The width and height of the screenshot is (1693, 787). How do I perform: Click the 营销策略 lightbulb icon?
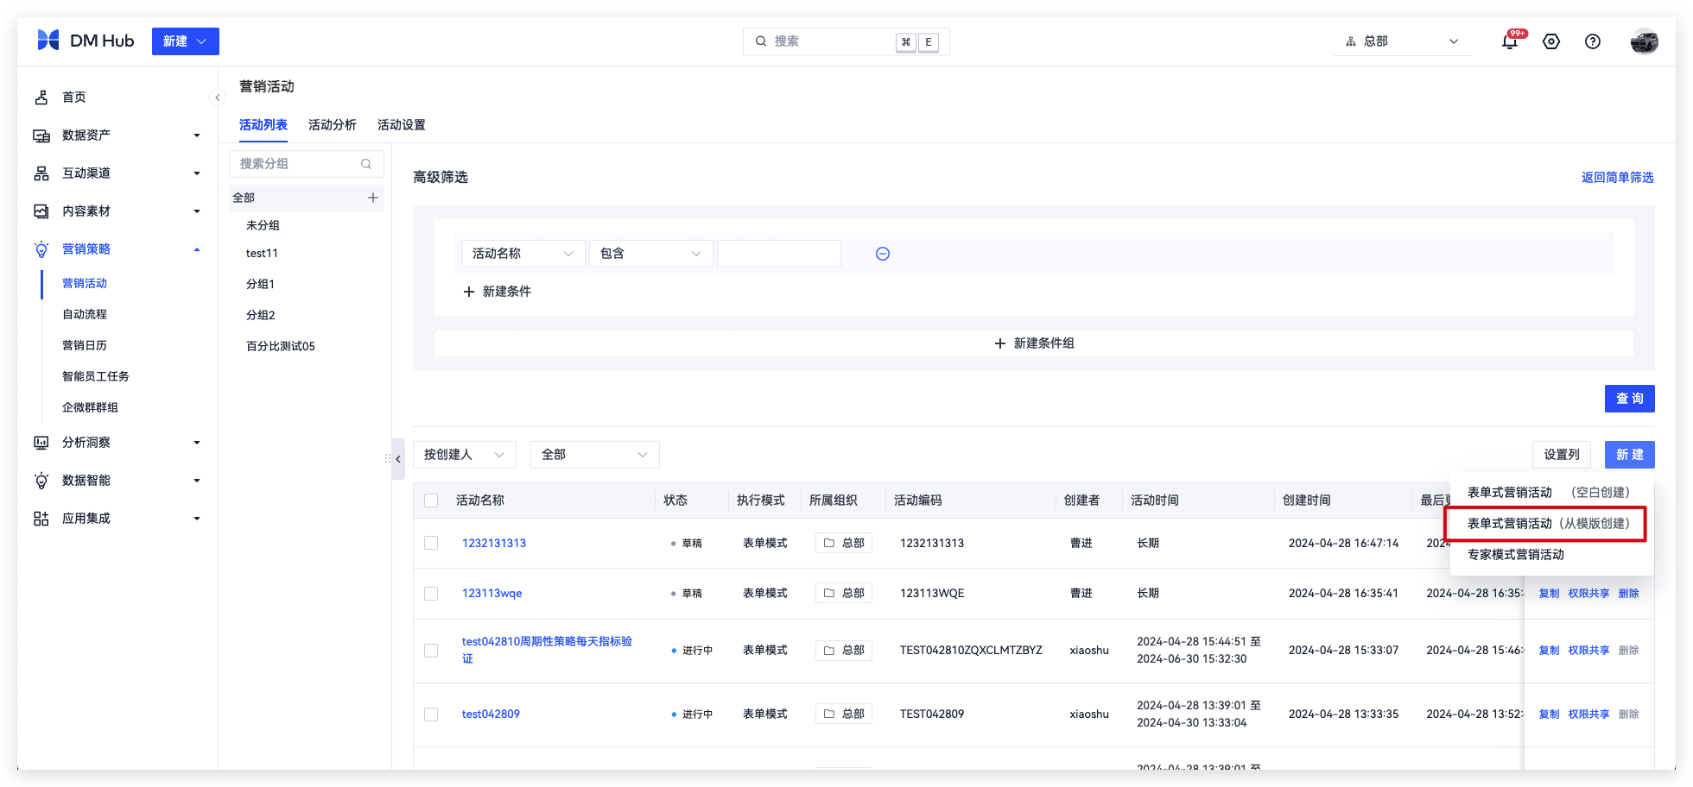41,249
